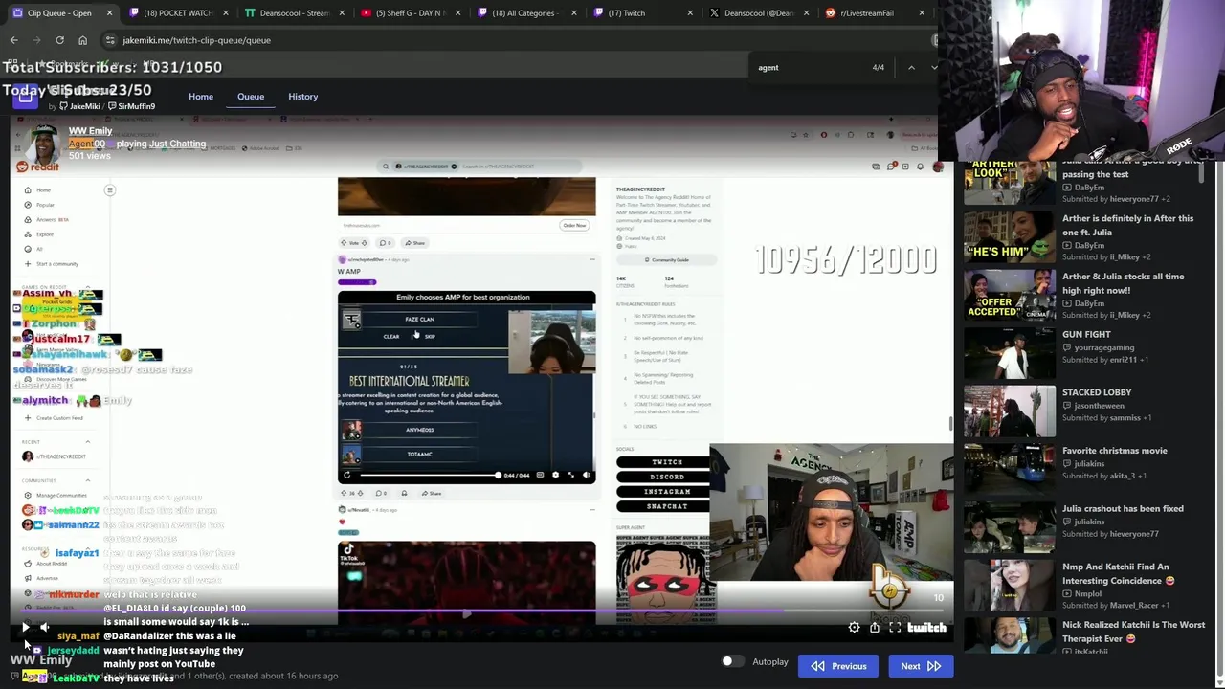
Task: Open the site info icon in address bar
Action: 110,40
